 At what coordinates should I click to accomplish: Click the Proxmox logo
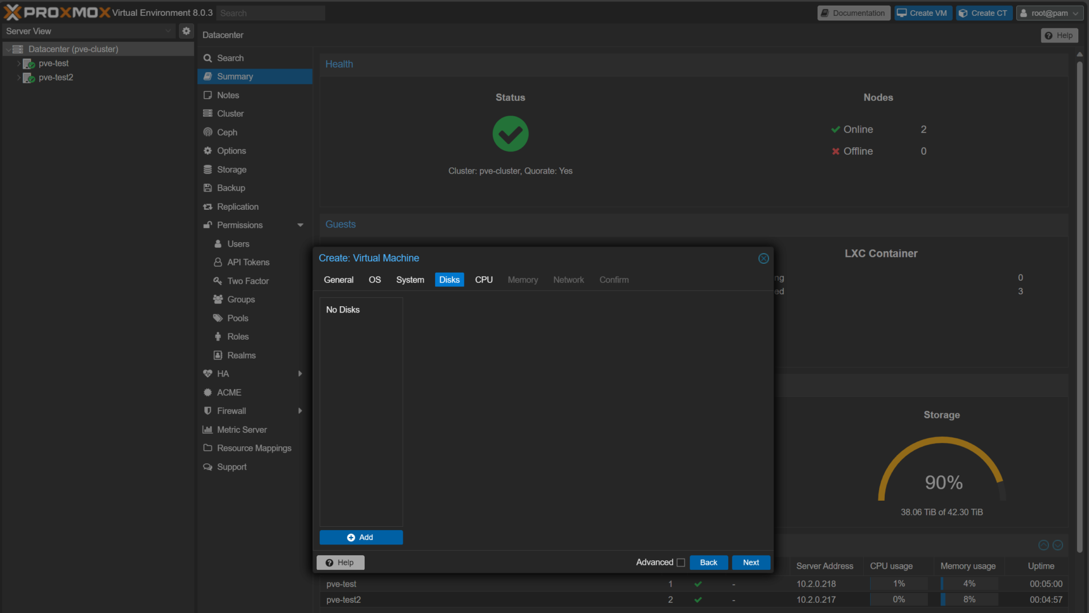click(57, 12)
